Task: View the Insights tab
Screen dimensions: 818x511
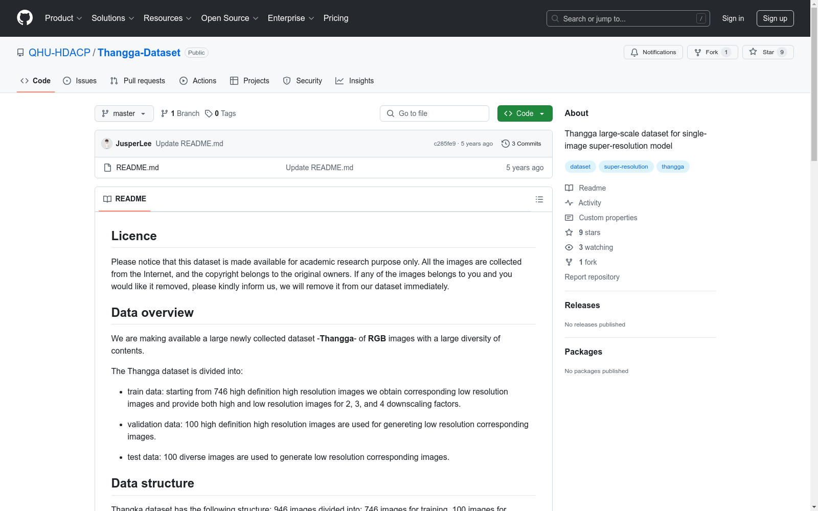Action: [354, 81]
